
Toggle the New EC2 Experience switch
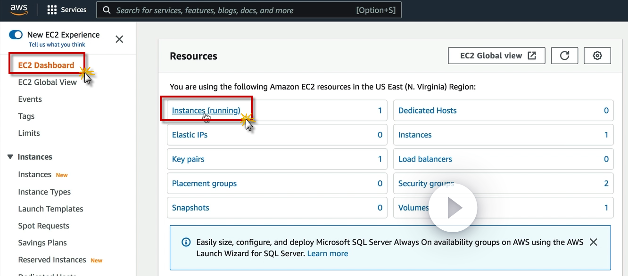pyautogui.click(x=16, y=35)
